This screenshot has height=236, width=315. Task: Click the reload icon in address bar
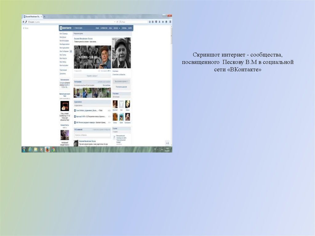(118, 22)
